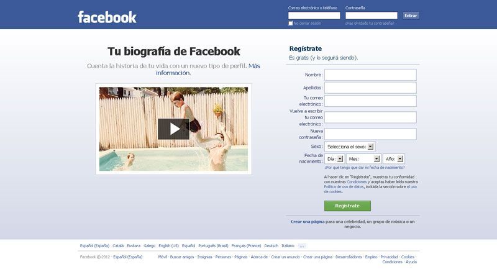Open the Día dropdown
The height and width of the screenshot is (277, 497).
tap(334, 159)
